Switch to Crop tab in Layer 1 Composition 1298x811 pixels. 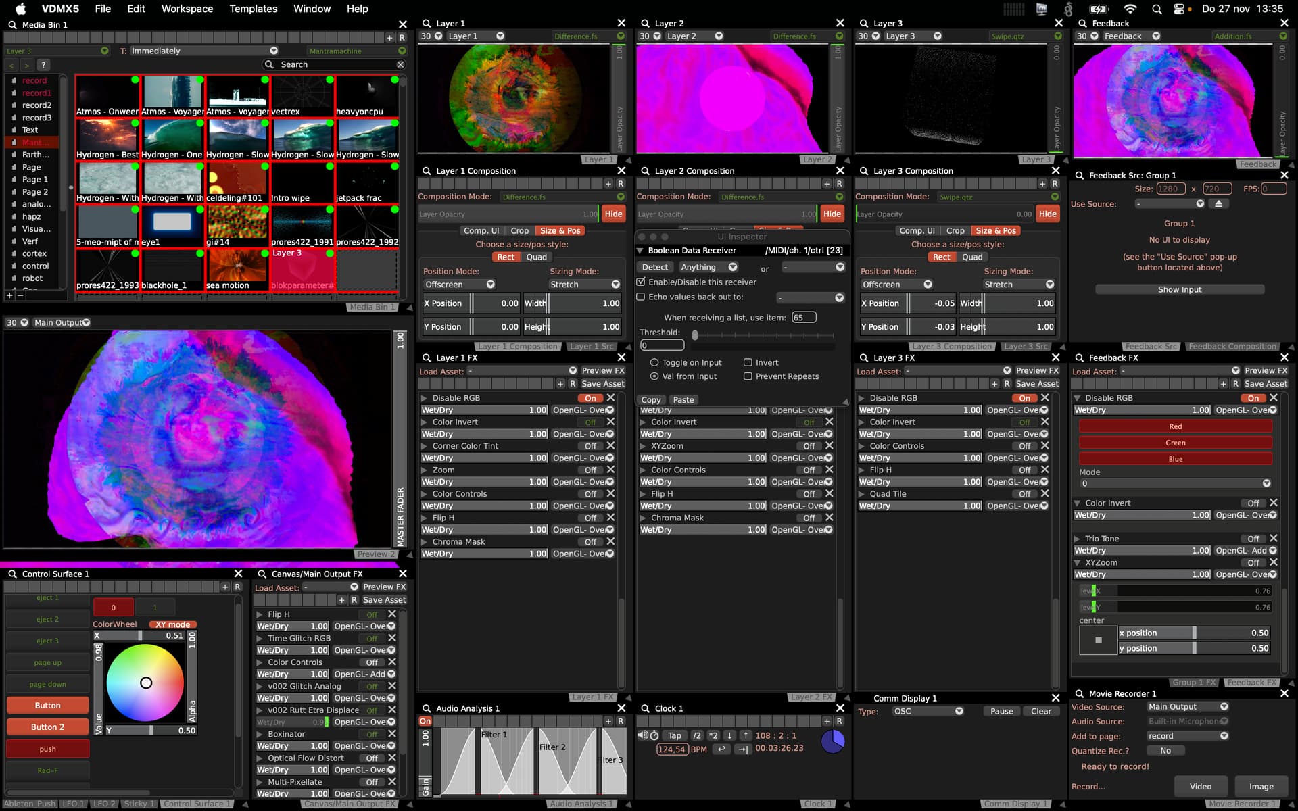pos(519,230)
